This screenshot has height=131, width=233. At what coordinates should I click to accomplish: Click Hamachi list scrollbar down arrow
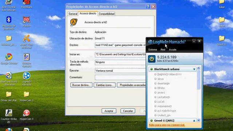coord(199,120)
